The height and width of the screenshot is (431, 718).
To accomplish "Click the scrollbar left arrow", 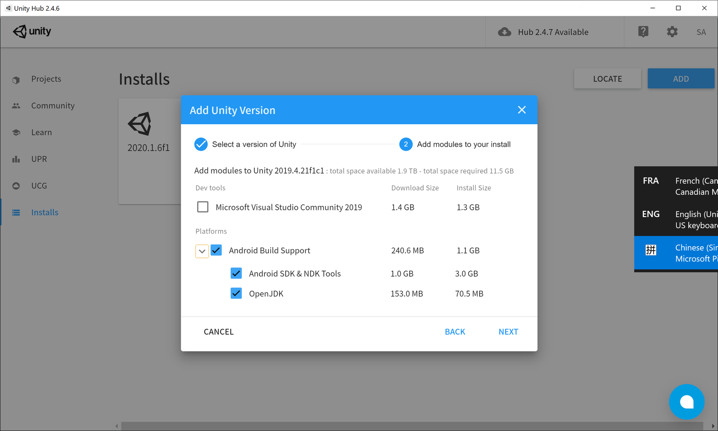I will point(117,426).
